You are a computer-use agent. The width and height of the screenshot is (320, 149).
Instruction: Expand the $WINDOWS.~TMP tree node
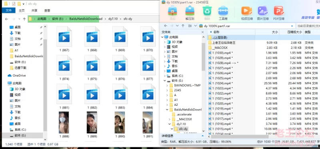point(167,85)
